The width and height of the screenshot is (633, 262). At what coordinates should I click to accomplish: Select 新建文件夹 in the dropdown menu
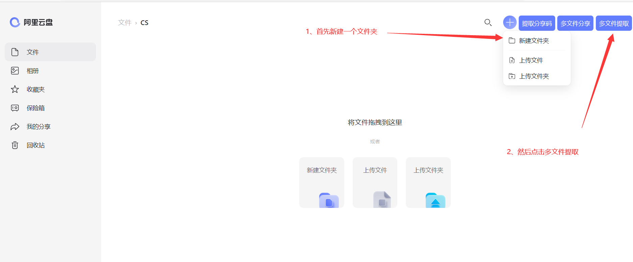point(534,41)
